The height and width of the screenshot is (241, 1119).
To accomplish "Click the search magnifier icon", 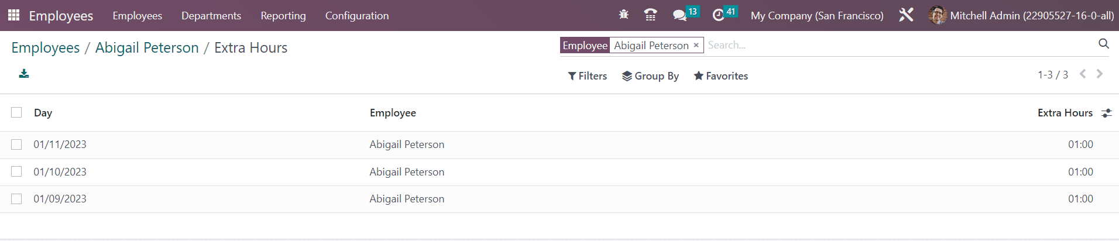I will [1104, 44].
